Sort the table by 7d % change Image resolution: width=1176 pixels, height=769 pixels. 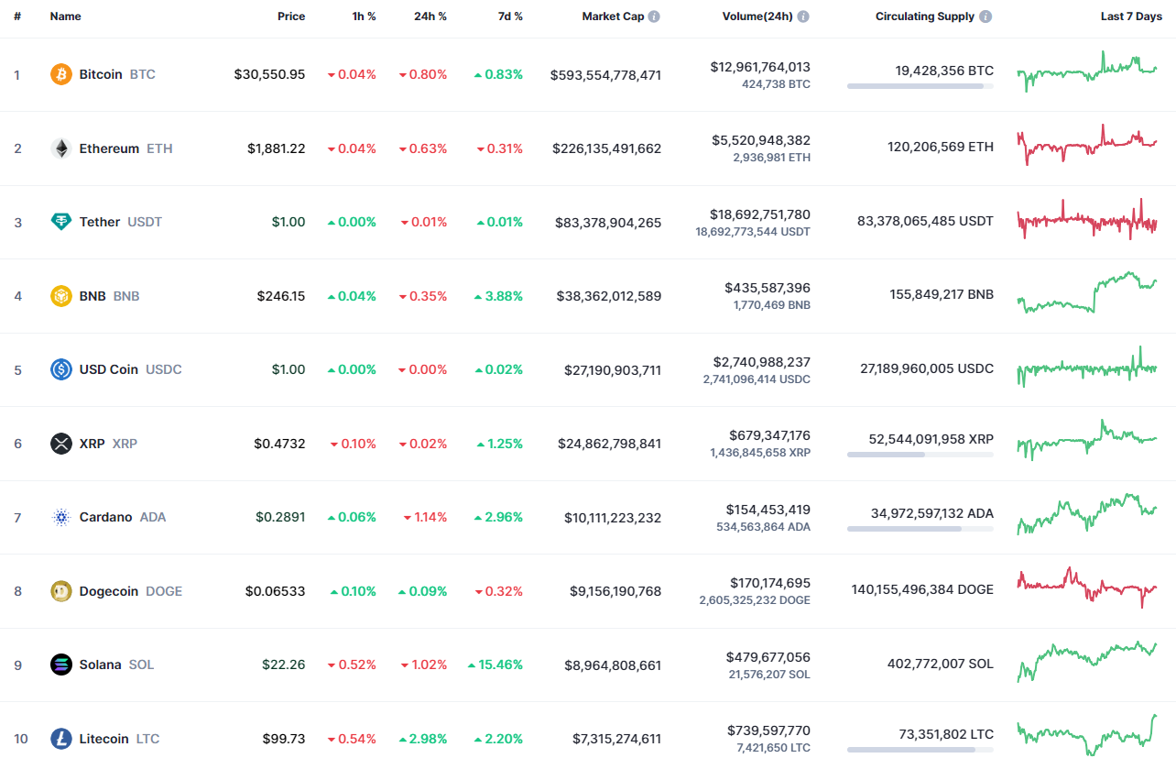510,16
